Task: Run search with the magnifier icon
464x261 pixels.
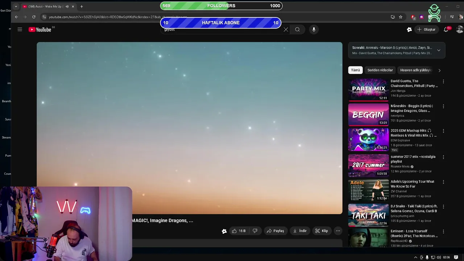Action: [x=297, y=29]
